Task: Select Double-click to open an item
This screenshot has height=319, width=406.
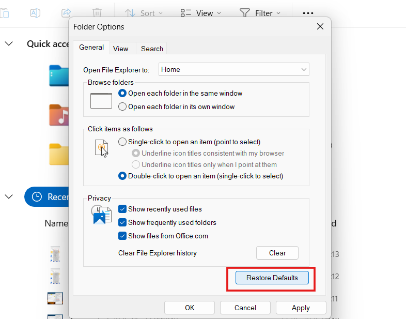Action: tap(200, 176)
